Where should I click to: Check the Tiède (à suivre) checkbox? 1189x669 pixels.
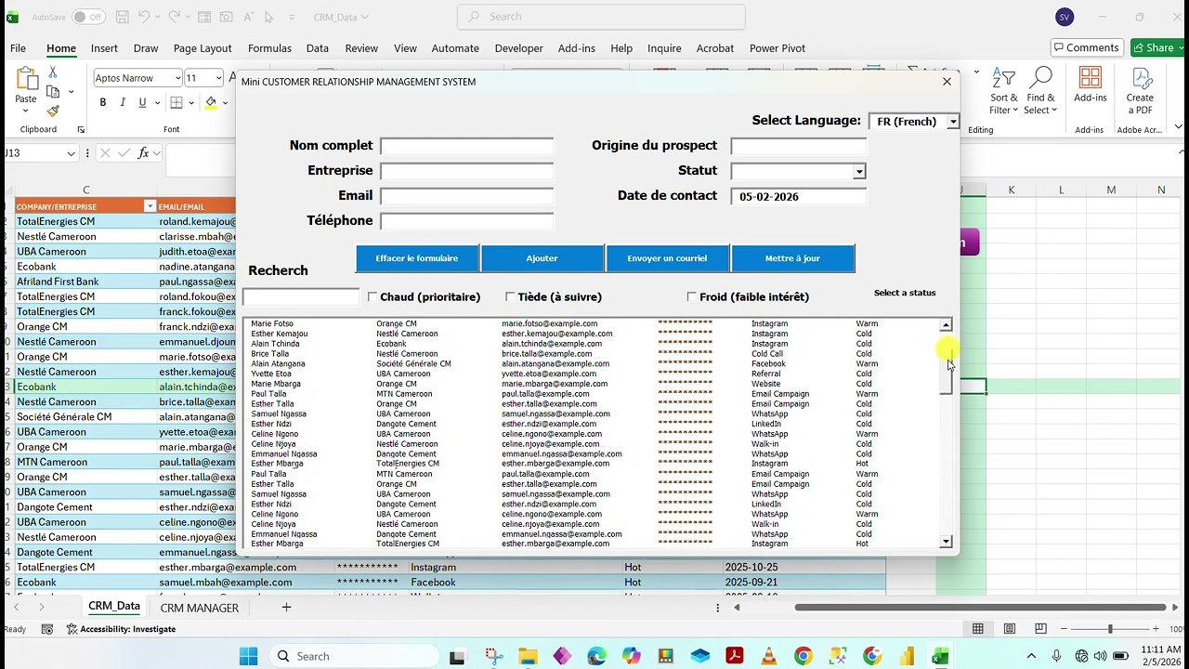coord(510,296)
